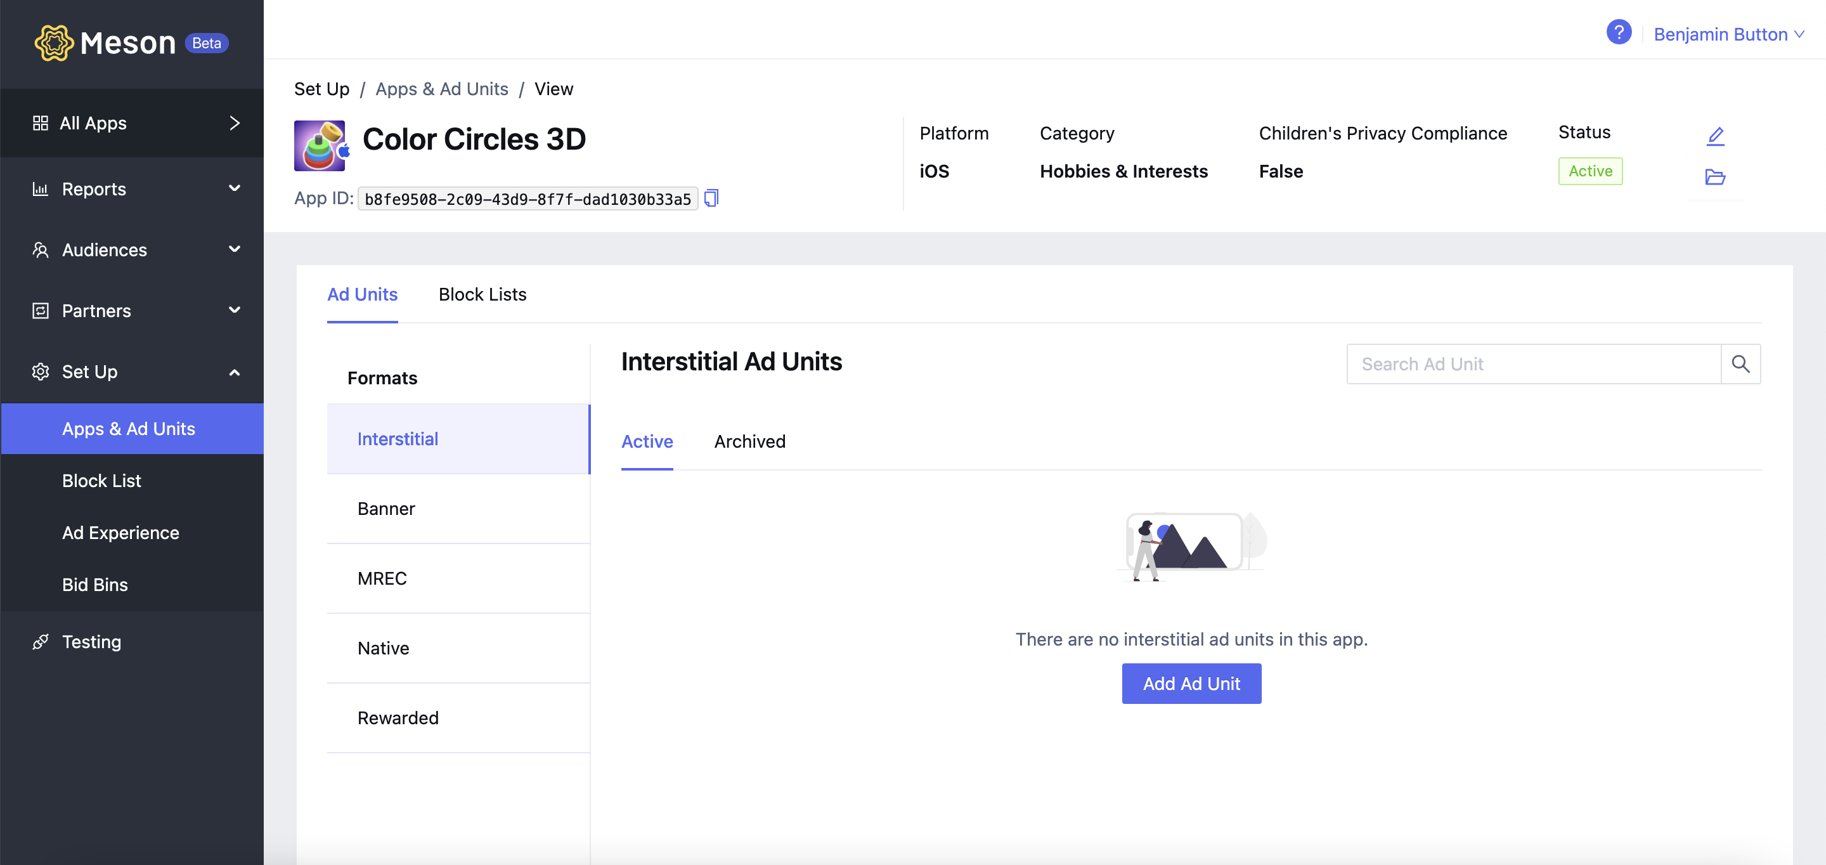Image resolution: width=1826 pixels, height=865 pixels.
Task: Click the App ID value box
Action: (x=528, y=199)
